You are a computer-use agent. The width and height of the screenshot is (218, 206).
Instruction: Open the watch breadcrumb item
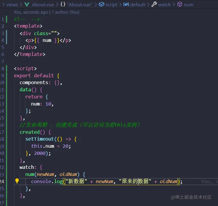pos(164,5)
